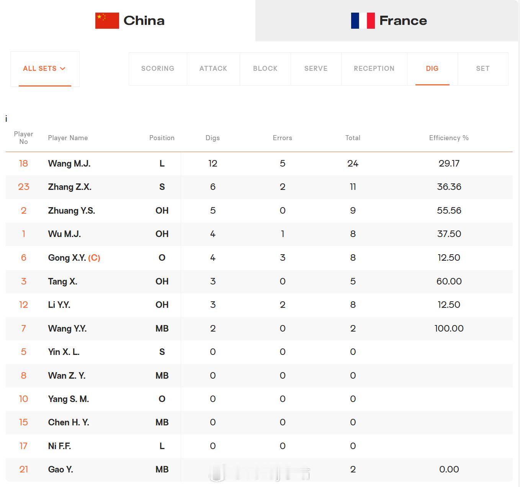Sort by the Errors column header
This screenshot has height=487, width=520.
(x=282, y=138)
